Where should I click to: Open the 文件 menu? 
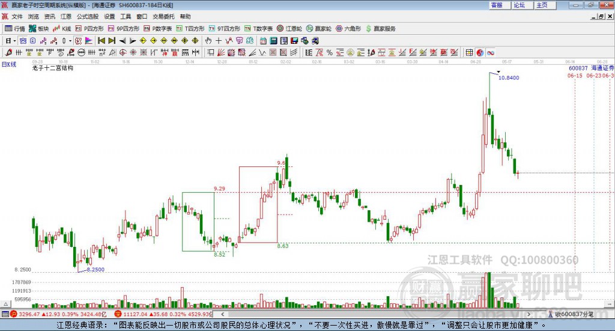pos(17,16)
